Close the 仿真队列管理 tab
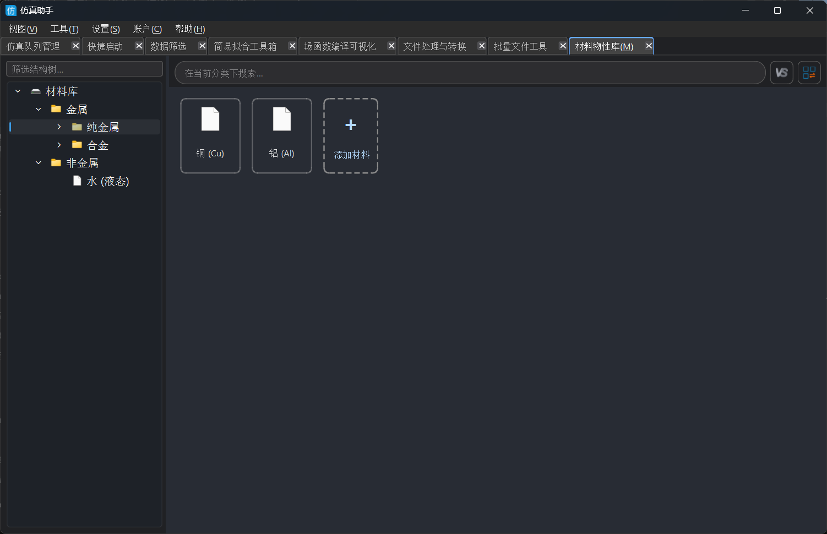The width and height of the screenshot is (827, 534). 75,46
